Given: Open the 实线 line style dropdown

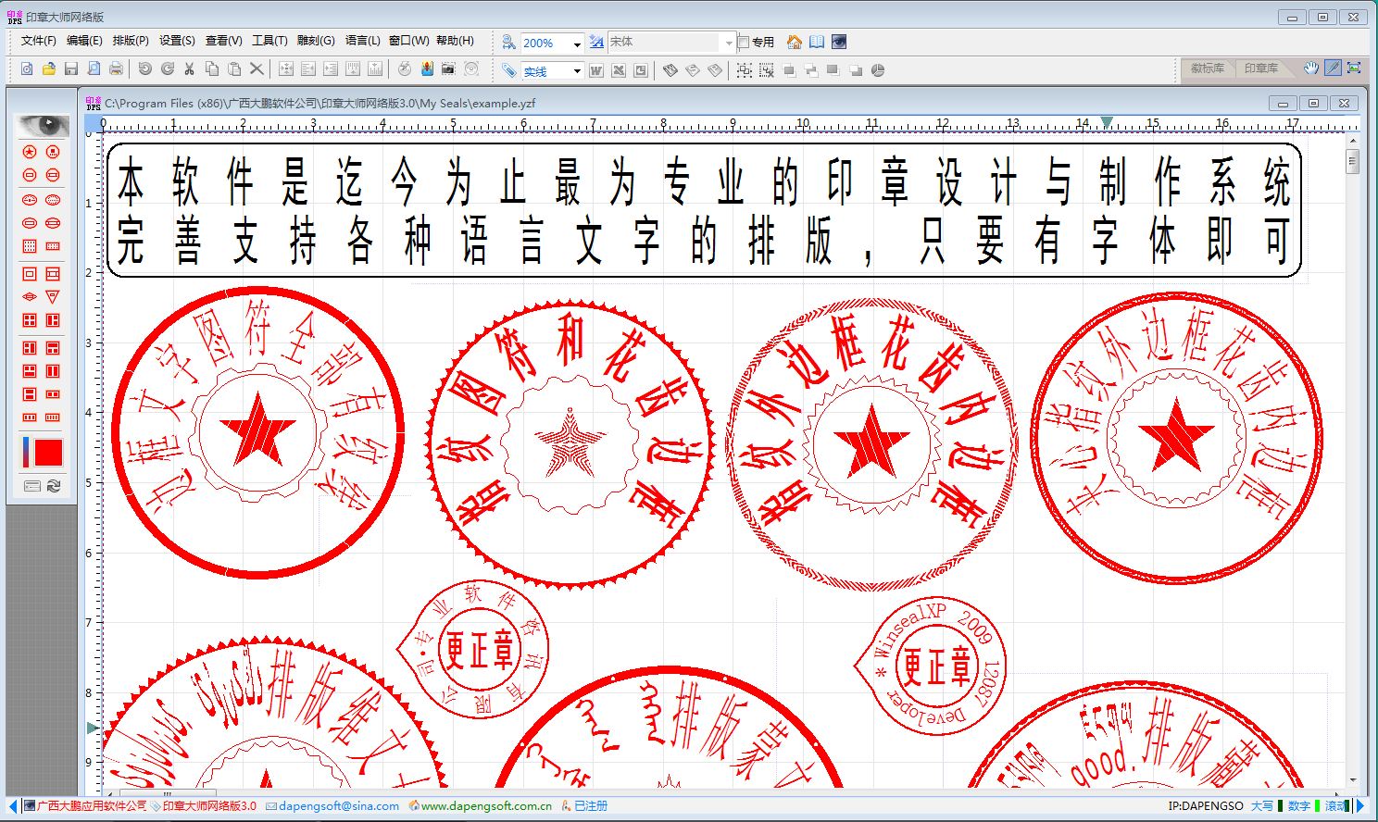Looking at the screenshot, I should 577,71.
